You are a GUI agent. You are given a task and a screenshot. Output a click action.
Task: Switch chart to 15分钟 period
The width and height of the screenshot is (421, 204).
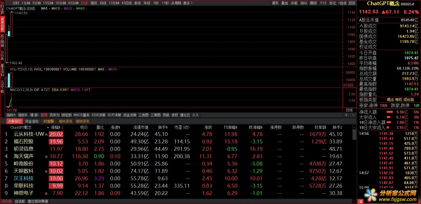(48, 3)
